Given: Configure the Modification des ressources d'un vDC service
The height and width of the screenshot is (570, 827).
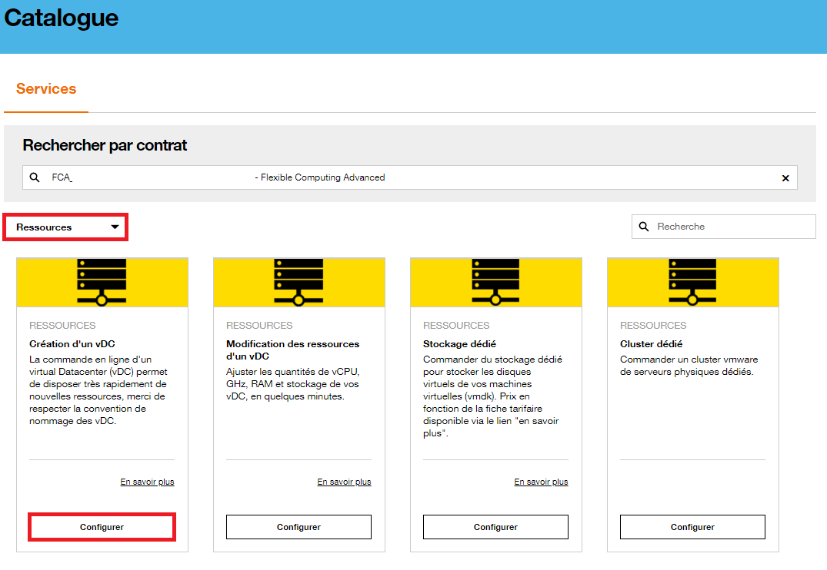Looking at the screenshot, I should point(298,527).
